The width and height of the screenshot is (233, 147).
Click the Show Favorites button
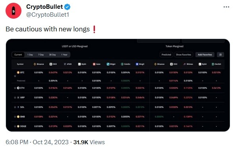coord(183,54)
